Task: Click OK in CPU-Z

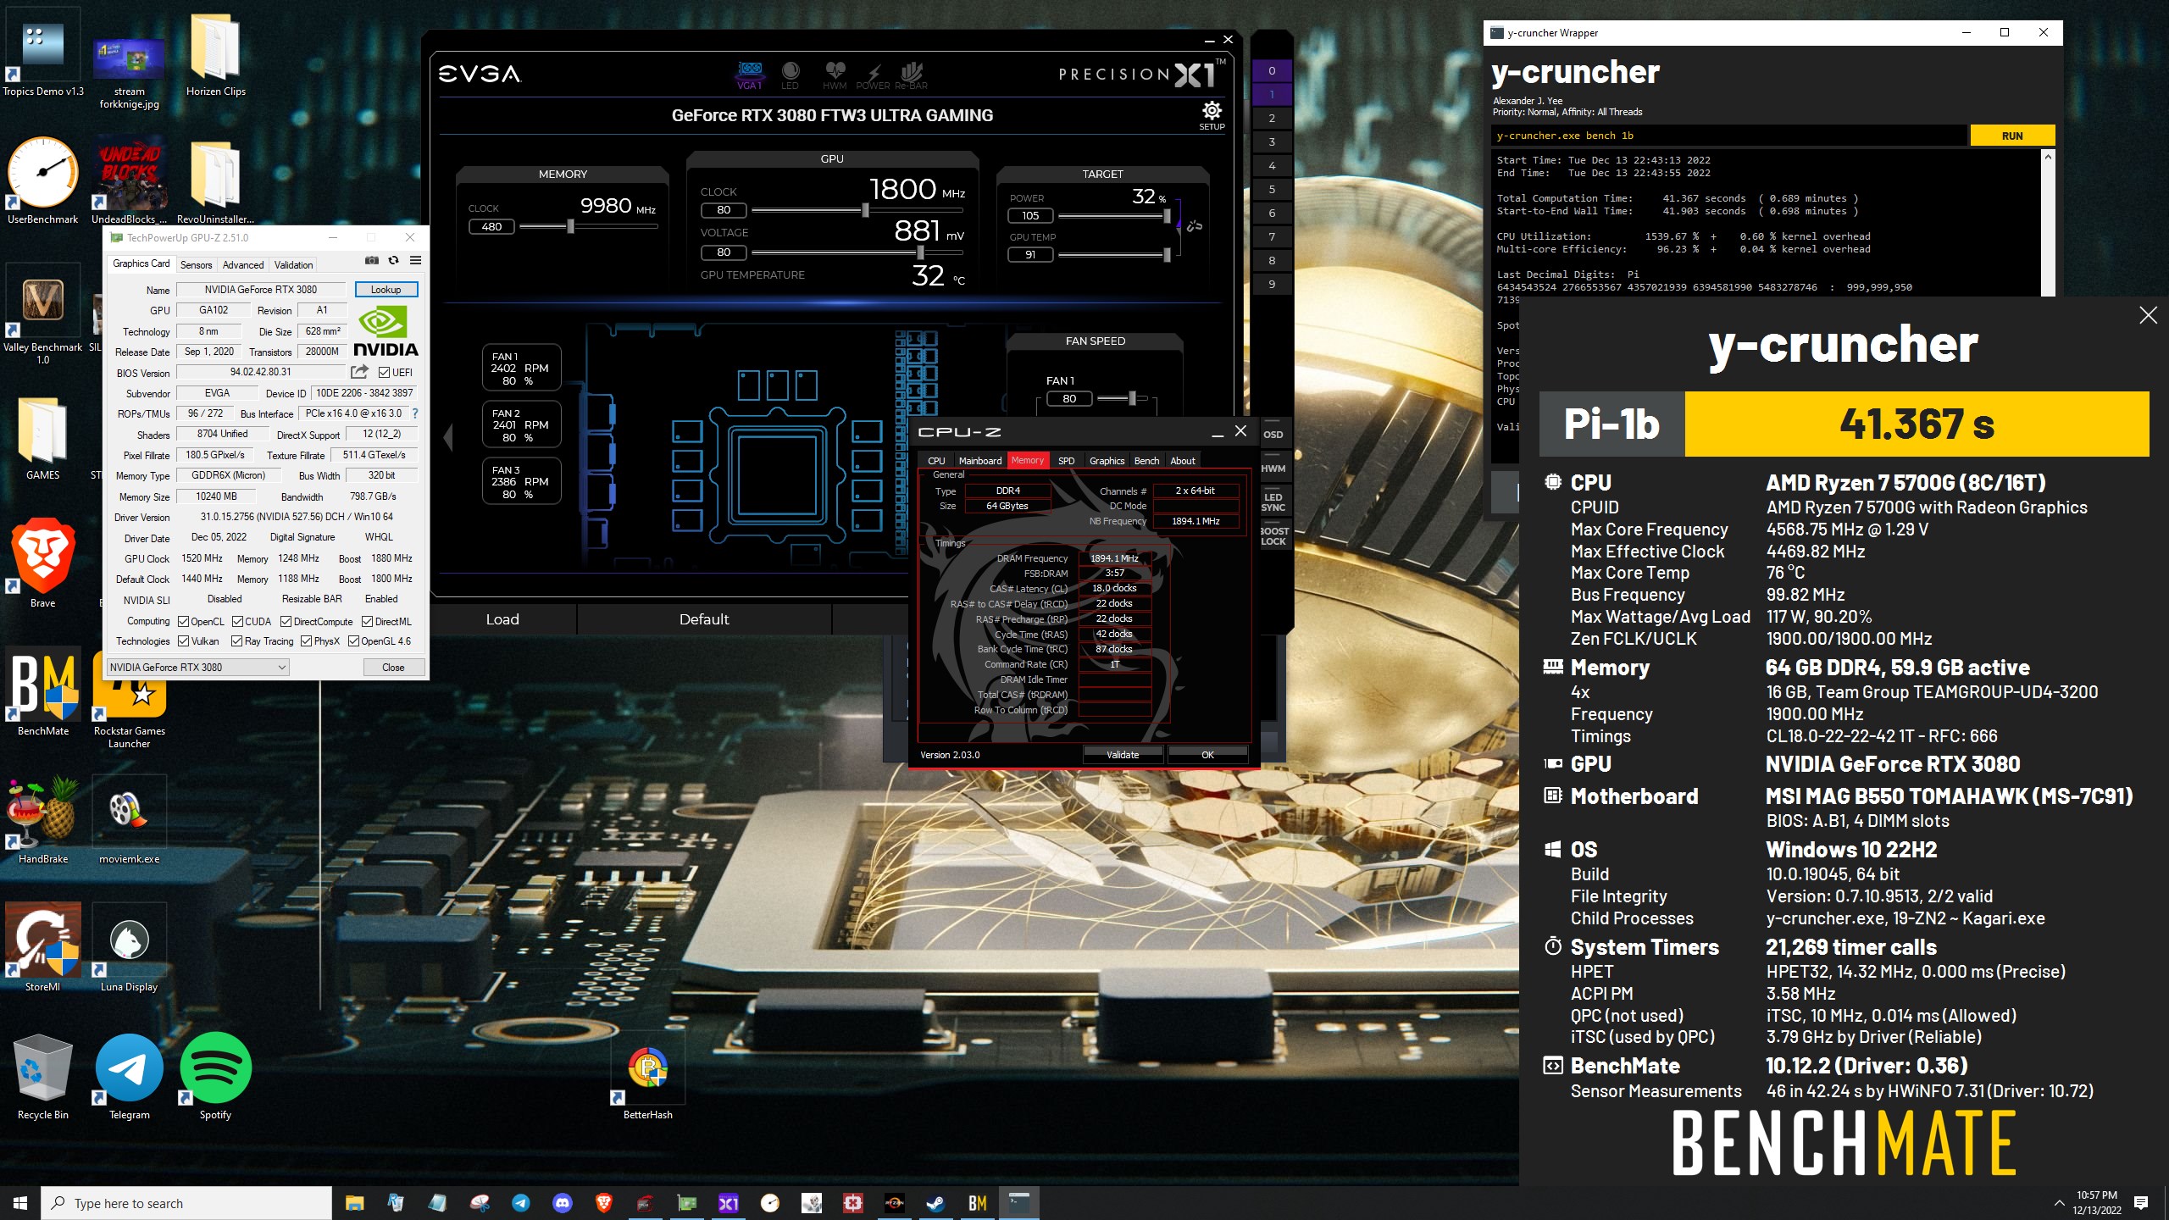Action: pos(1207,755)
